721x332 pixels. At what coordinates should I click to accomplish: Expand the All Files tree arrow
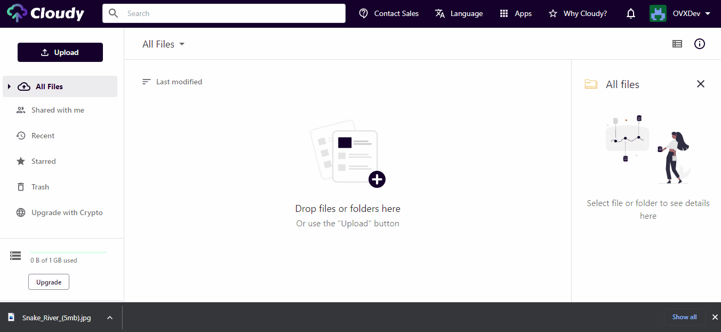pos(9,86)
